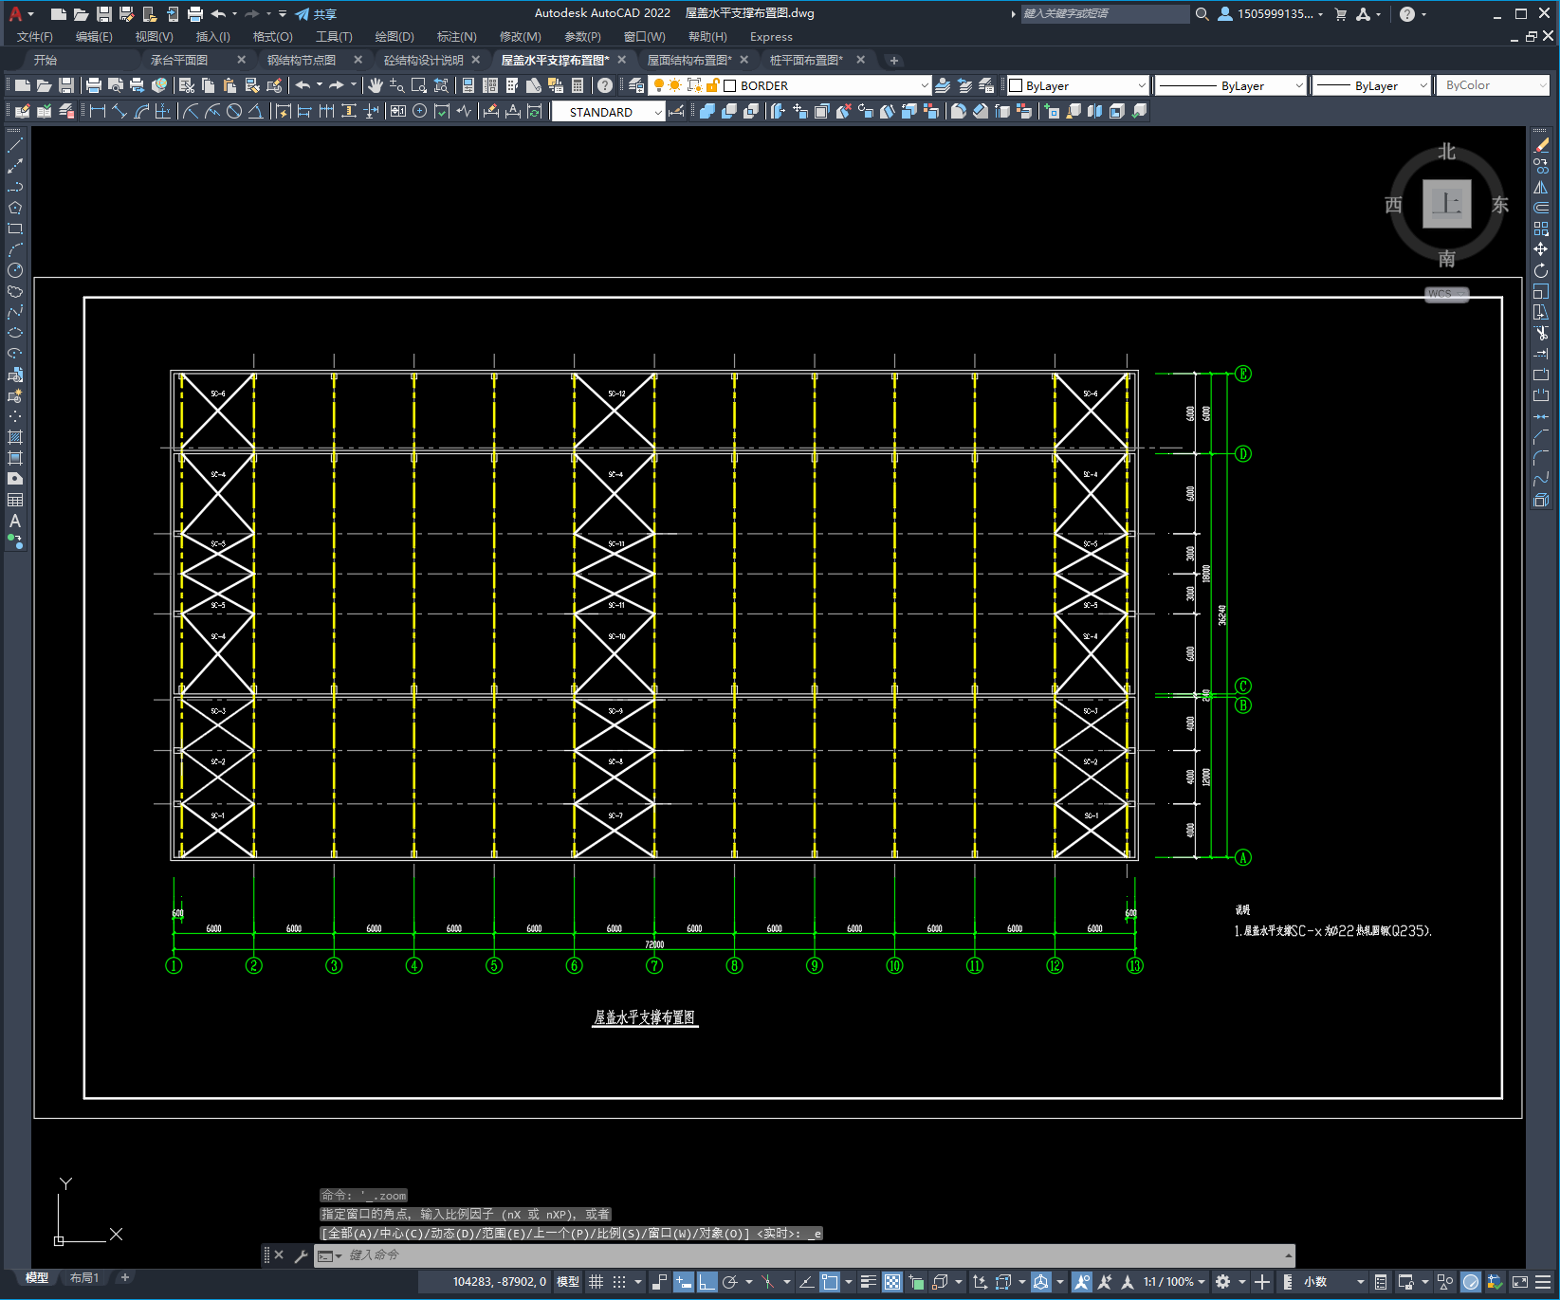Close the 砼结构设计说明 tab
This screenshot has height=1300, width=1560.
[476, 60]
